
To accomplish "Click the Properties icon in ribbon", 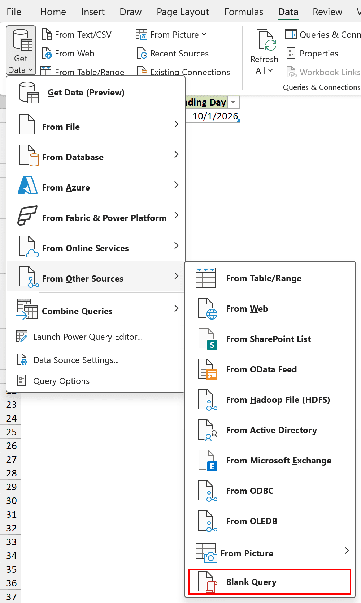I will pos(291,53).
